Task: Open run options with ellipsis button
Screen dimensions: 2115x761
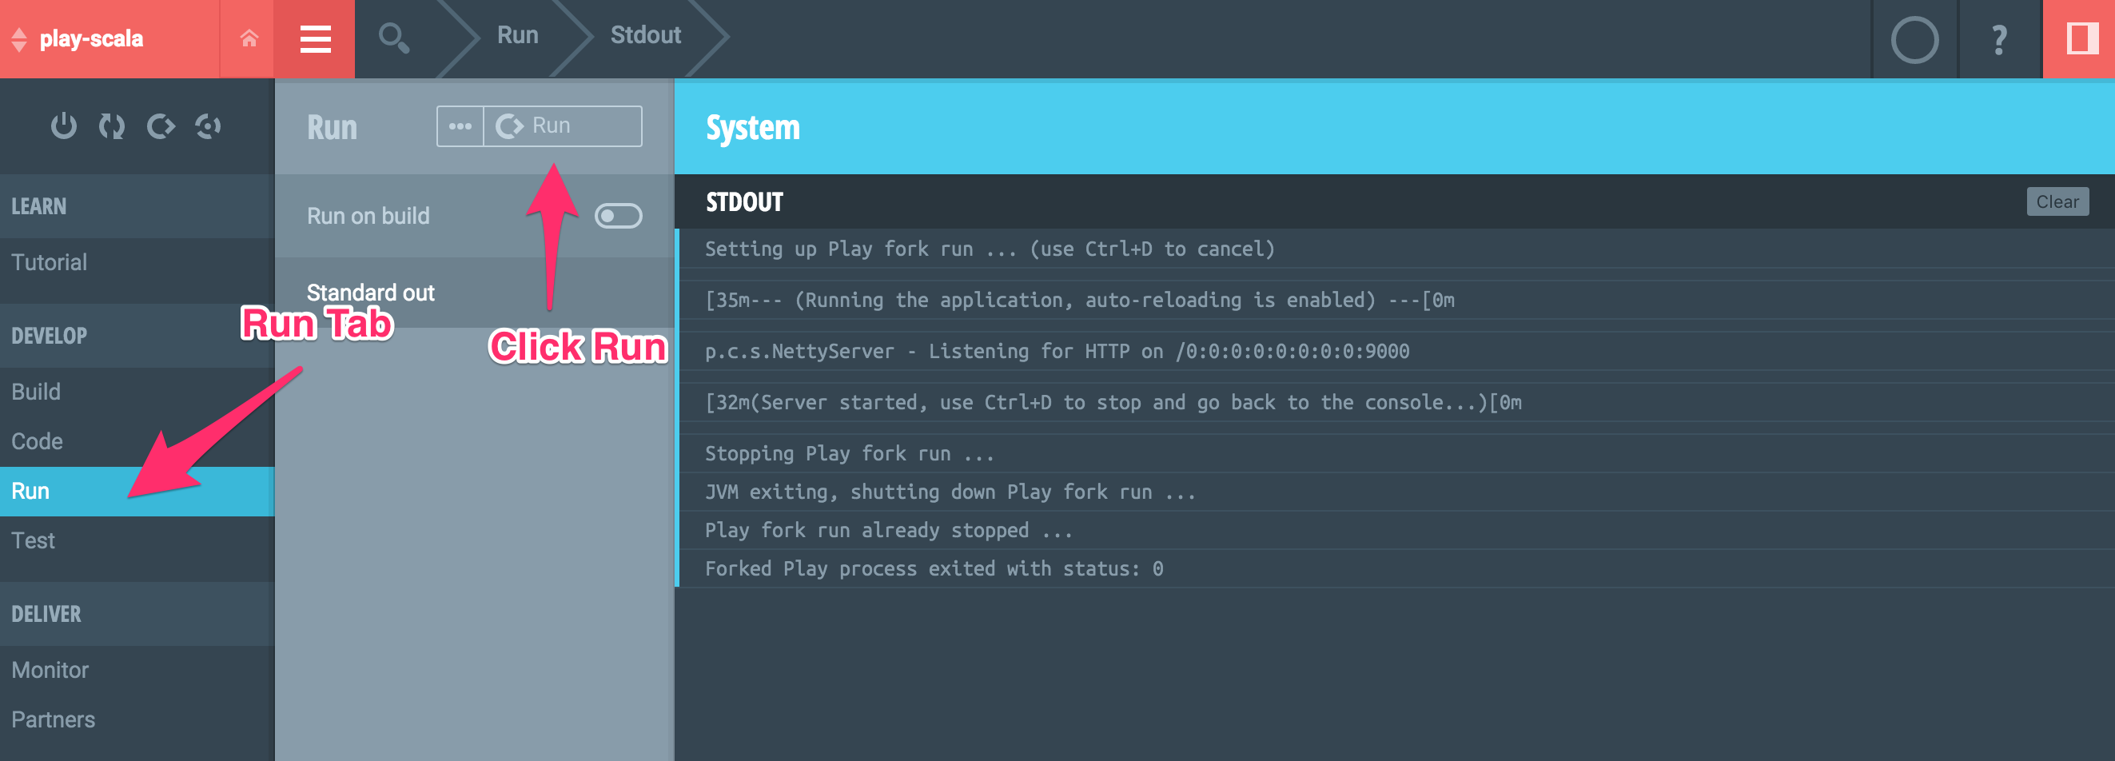Action: pos(460,126)
